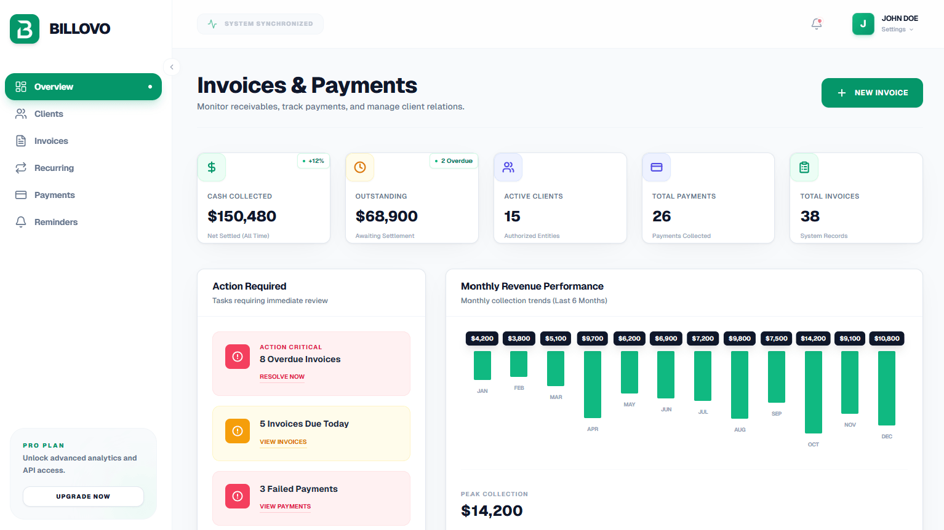Click the dollar icon on Cash Collected card
Image resolution: width=944 pixels, height=530 pixels.
212,167
